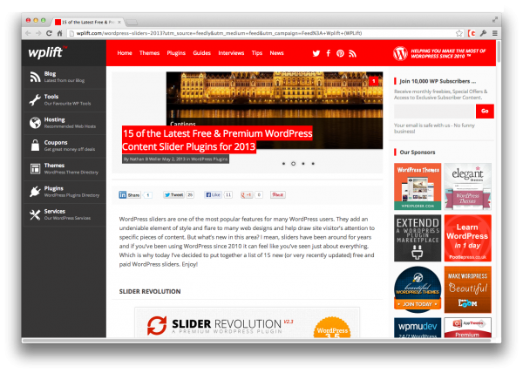Click the 'Our Sponsors' heading text
The image size is (523, 373).
[418, 153]
